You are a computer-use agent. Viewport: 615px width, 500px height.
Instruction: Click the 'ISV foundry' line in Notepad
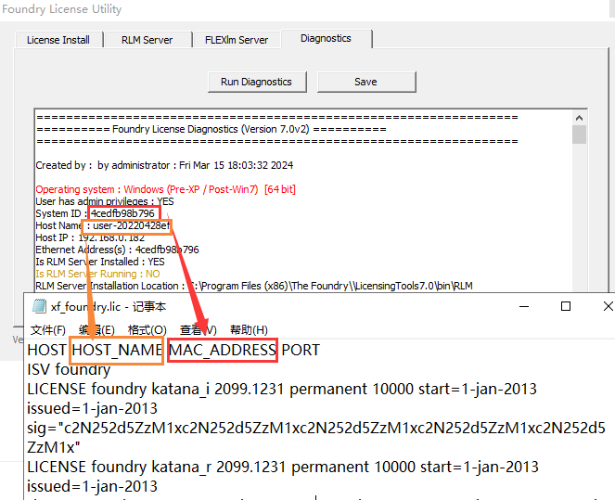[x=69, y=369]
